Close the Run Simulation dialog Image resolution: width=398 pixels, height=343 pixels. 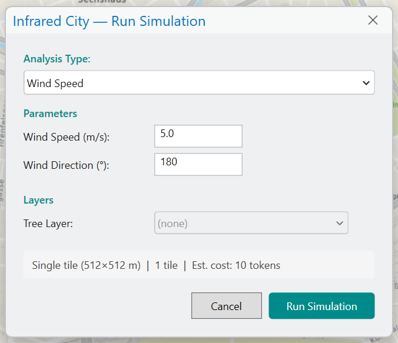tap(373, 20)
